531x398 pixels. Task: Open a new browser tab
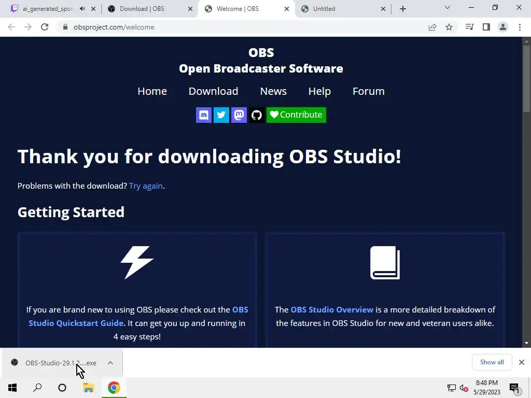(402, 9)
